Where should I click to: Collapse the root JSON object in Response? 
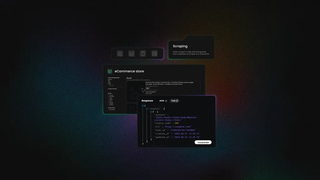(143, 106)
